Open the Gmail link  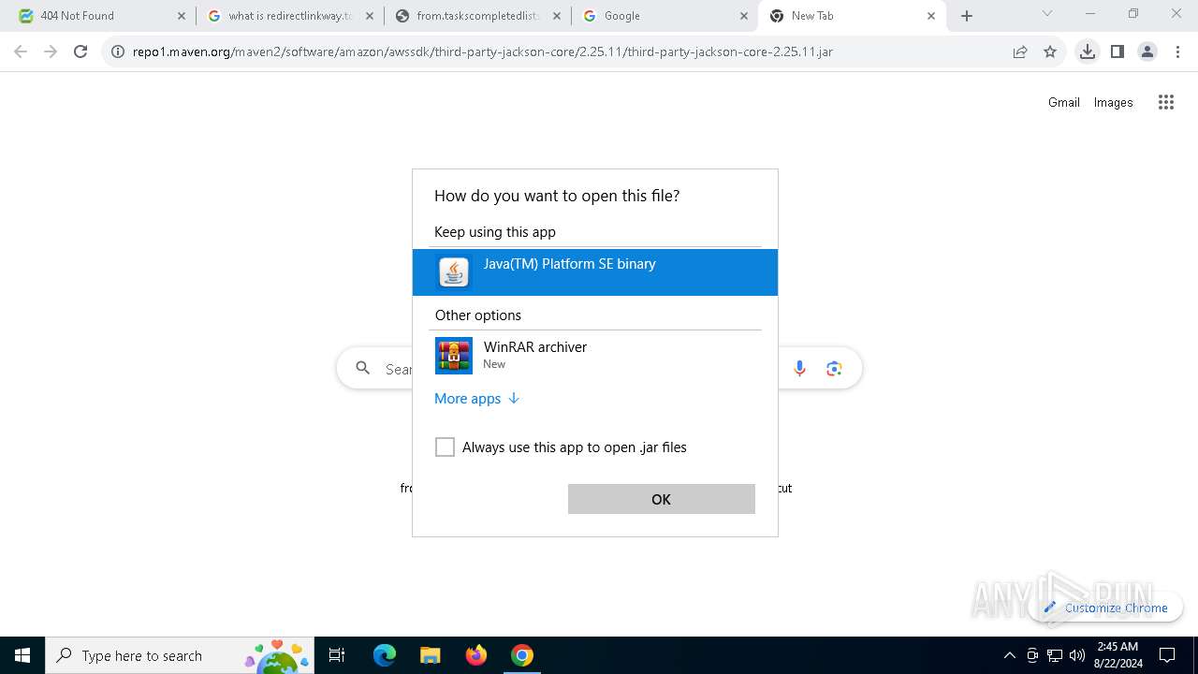click(1064, 102)
